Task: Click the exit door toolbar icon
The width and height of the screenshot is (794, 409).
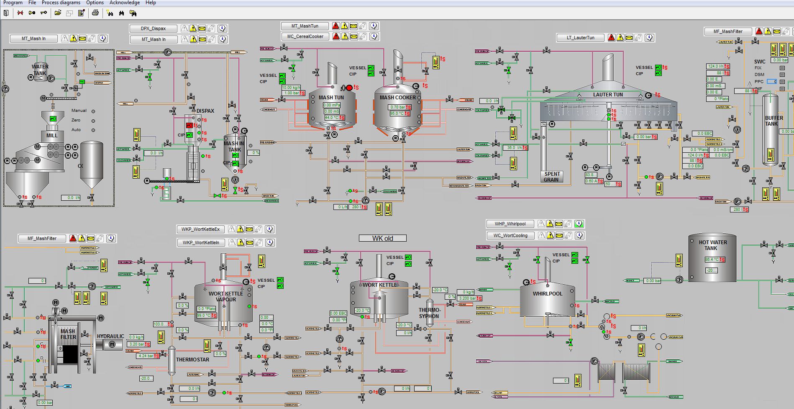Action: (x=6, y=13)
